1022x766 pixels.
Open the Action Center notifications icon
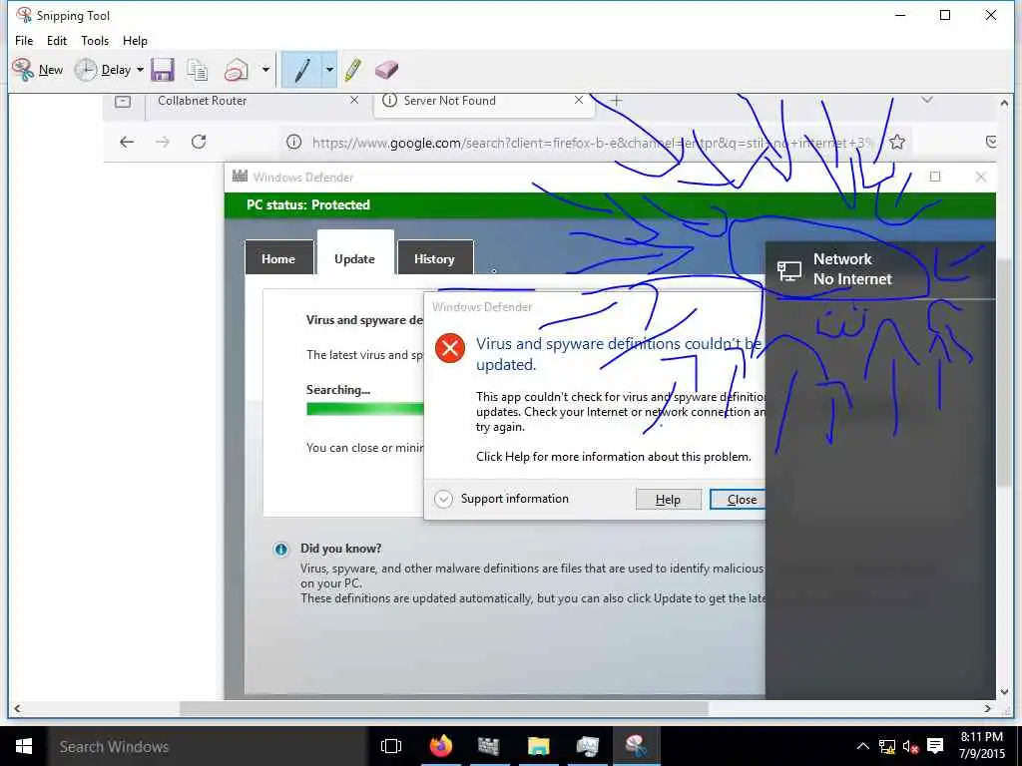point(935,746)
